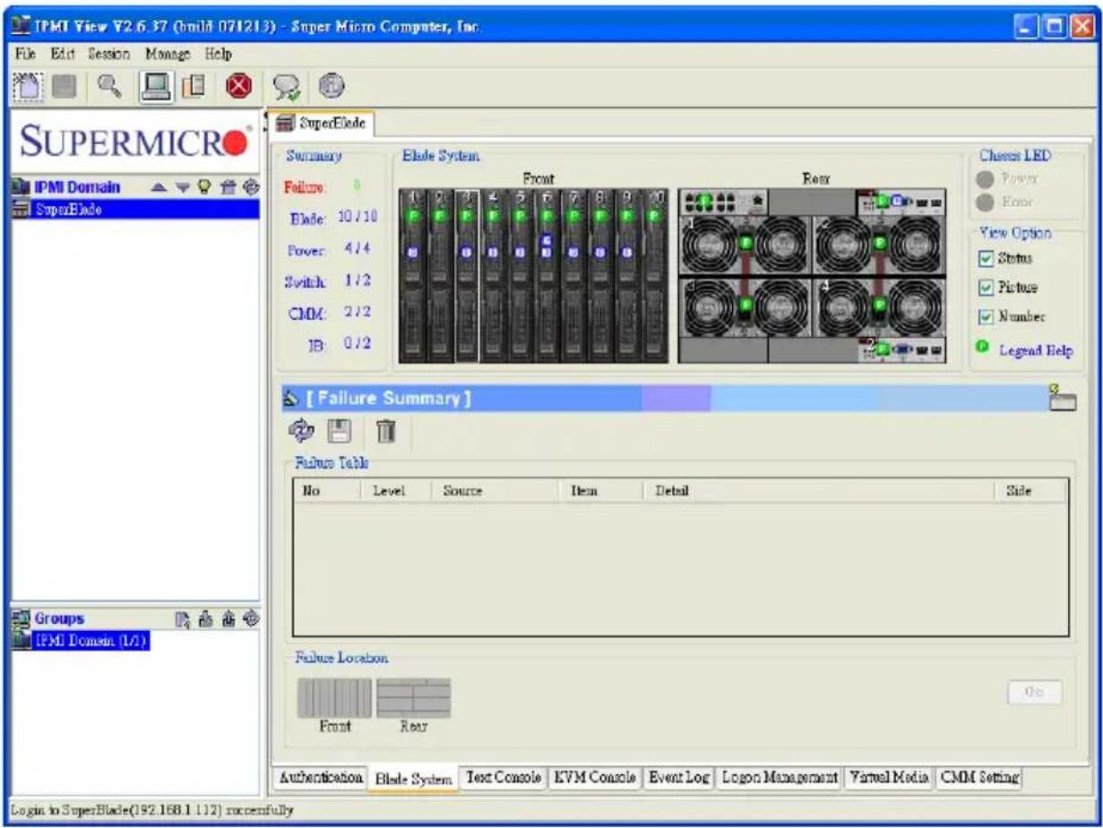Viewport: 1103px width, 828px height.
Task: Switch to the Text Console tab
Action: [502, 777]
